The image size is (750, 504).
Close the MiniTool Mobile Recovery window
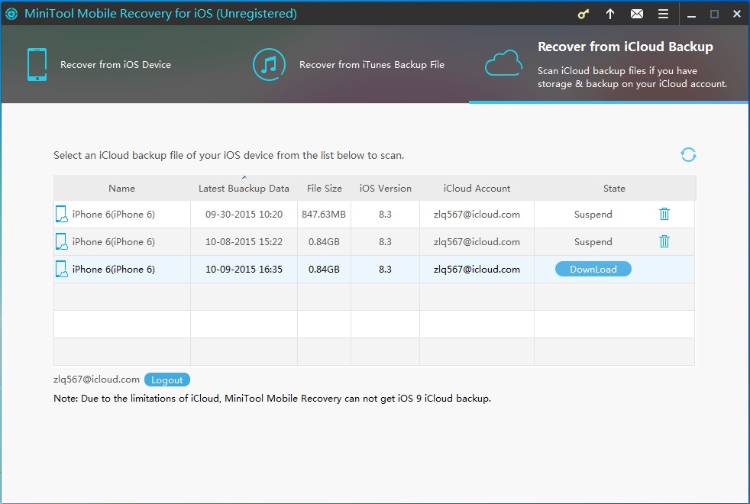tap(737, 14)
